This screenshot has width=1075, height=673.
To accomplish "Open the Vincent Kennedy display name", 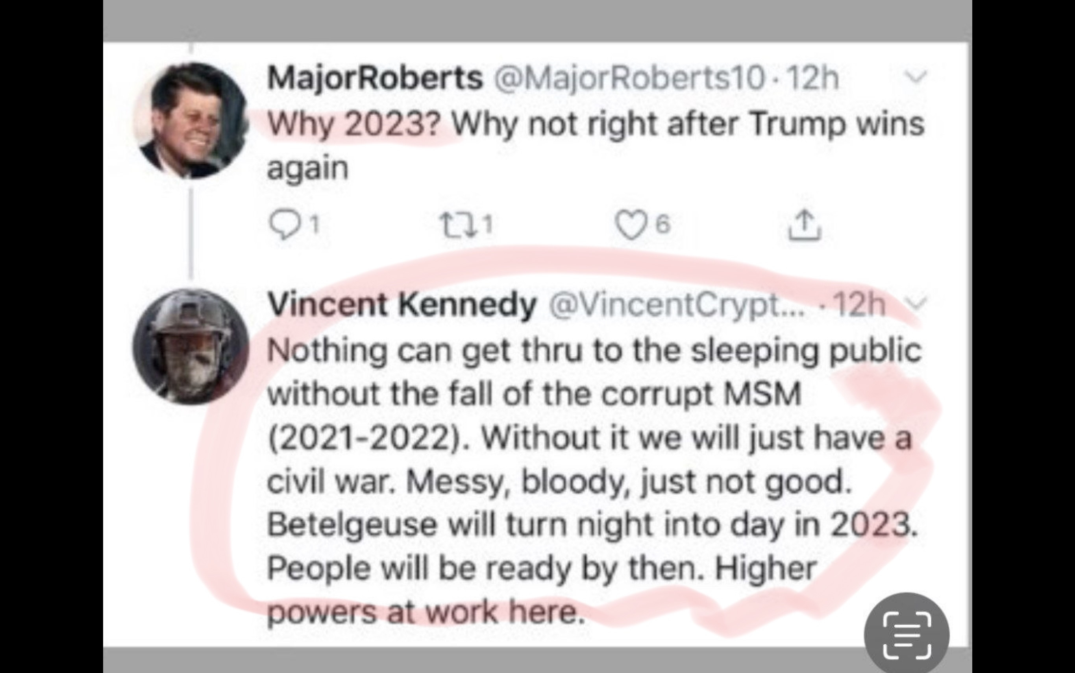I will pos(402,305).
